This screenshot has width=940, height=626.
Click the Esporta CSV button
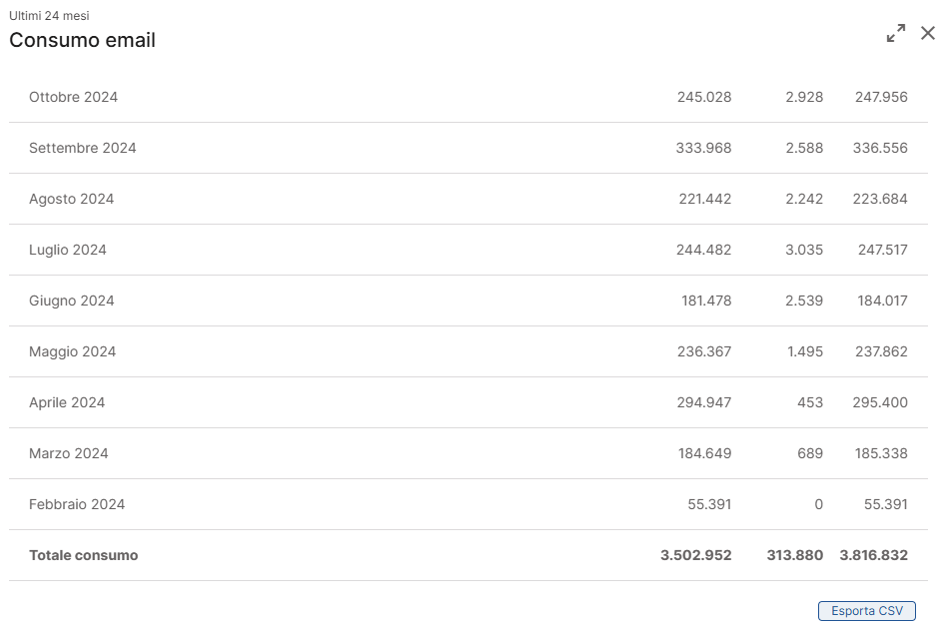click(867, 610)
